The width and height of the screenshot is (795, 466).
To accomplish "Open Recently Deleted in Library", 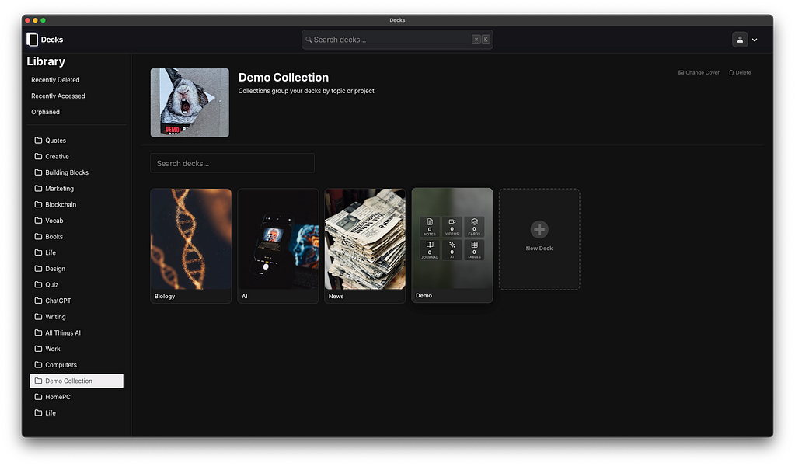I will [55, 80].
